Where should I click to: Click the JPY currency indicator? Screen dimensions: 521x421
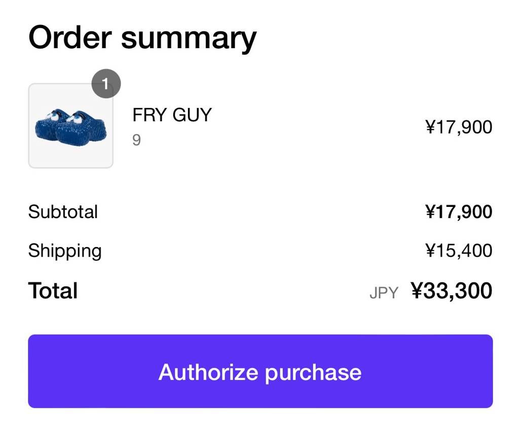[x=384, y=292]
